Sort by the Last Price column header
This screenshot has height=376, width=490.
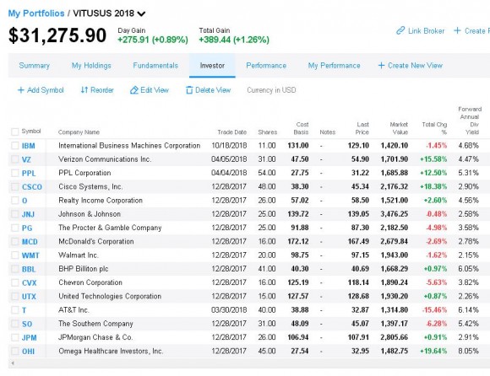pyautogui.click(x=362, y=128)
